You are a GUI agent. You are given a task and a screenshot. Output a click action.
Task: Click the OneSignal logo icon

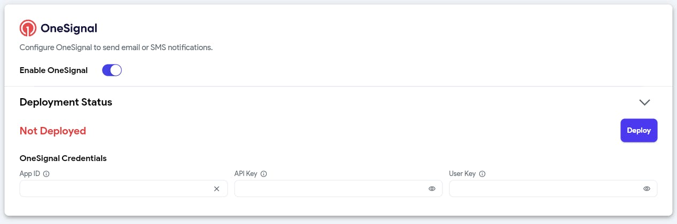click(27, 28)
